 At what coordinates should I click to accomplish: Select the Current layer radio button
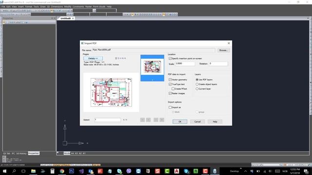point(197,88)
